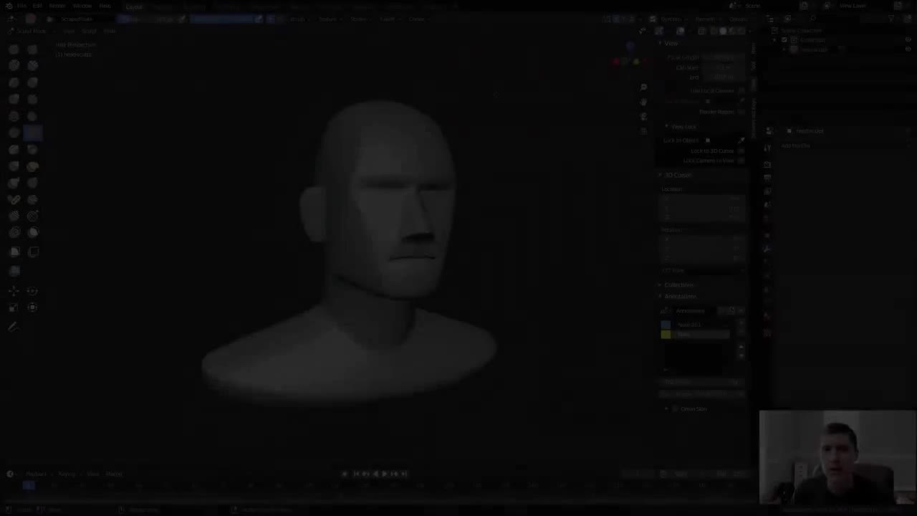The image size is (917, 516).
Task: Select the Flatten brush tool
Action: (33, 116)
